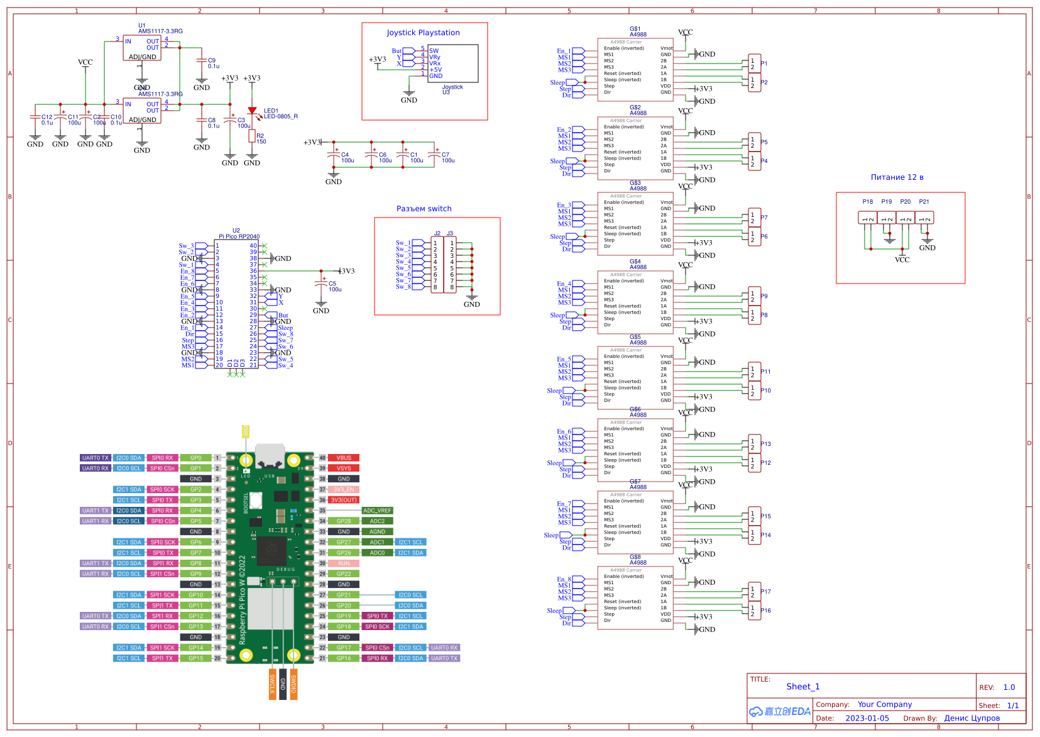1040x737 pixels.
Task: Select the AMS1117-3.3 regulator symbol U1
Action: (x=141, y=49)
